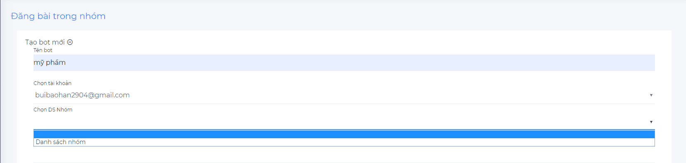Click the "Chọn DS Nhóm" label

(53, 110)
